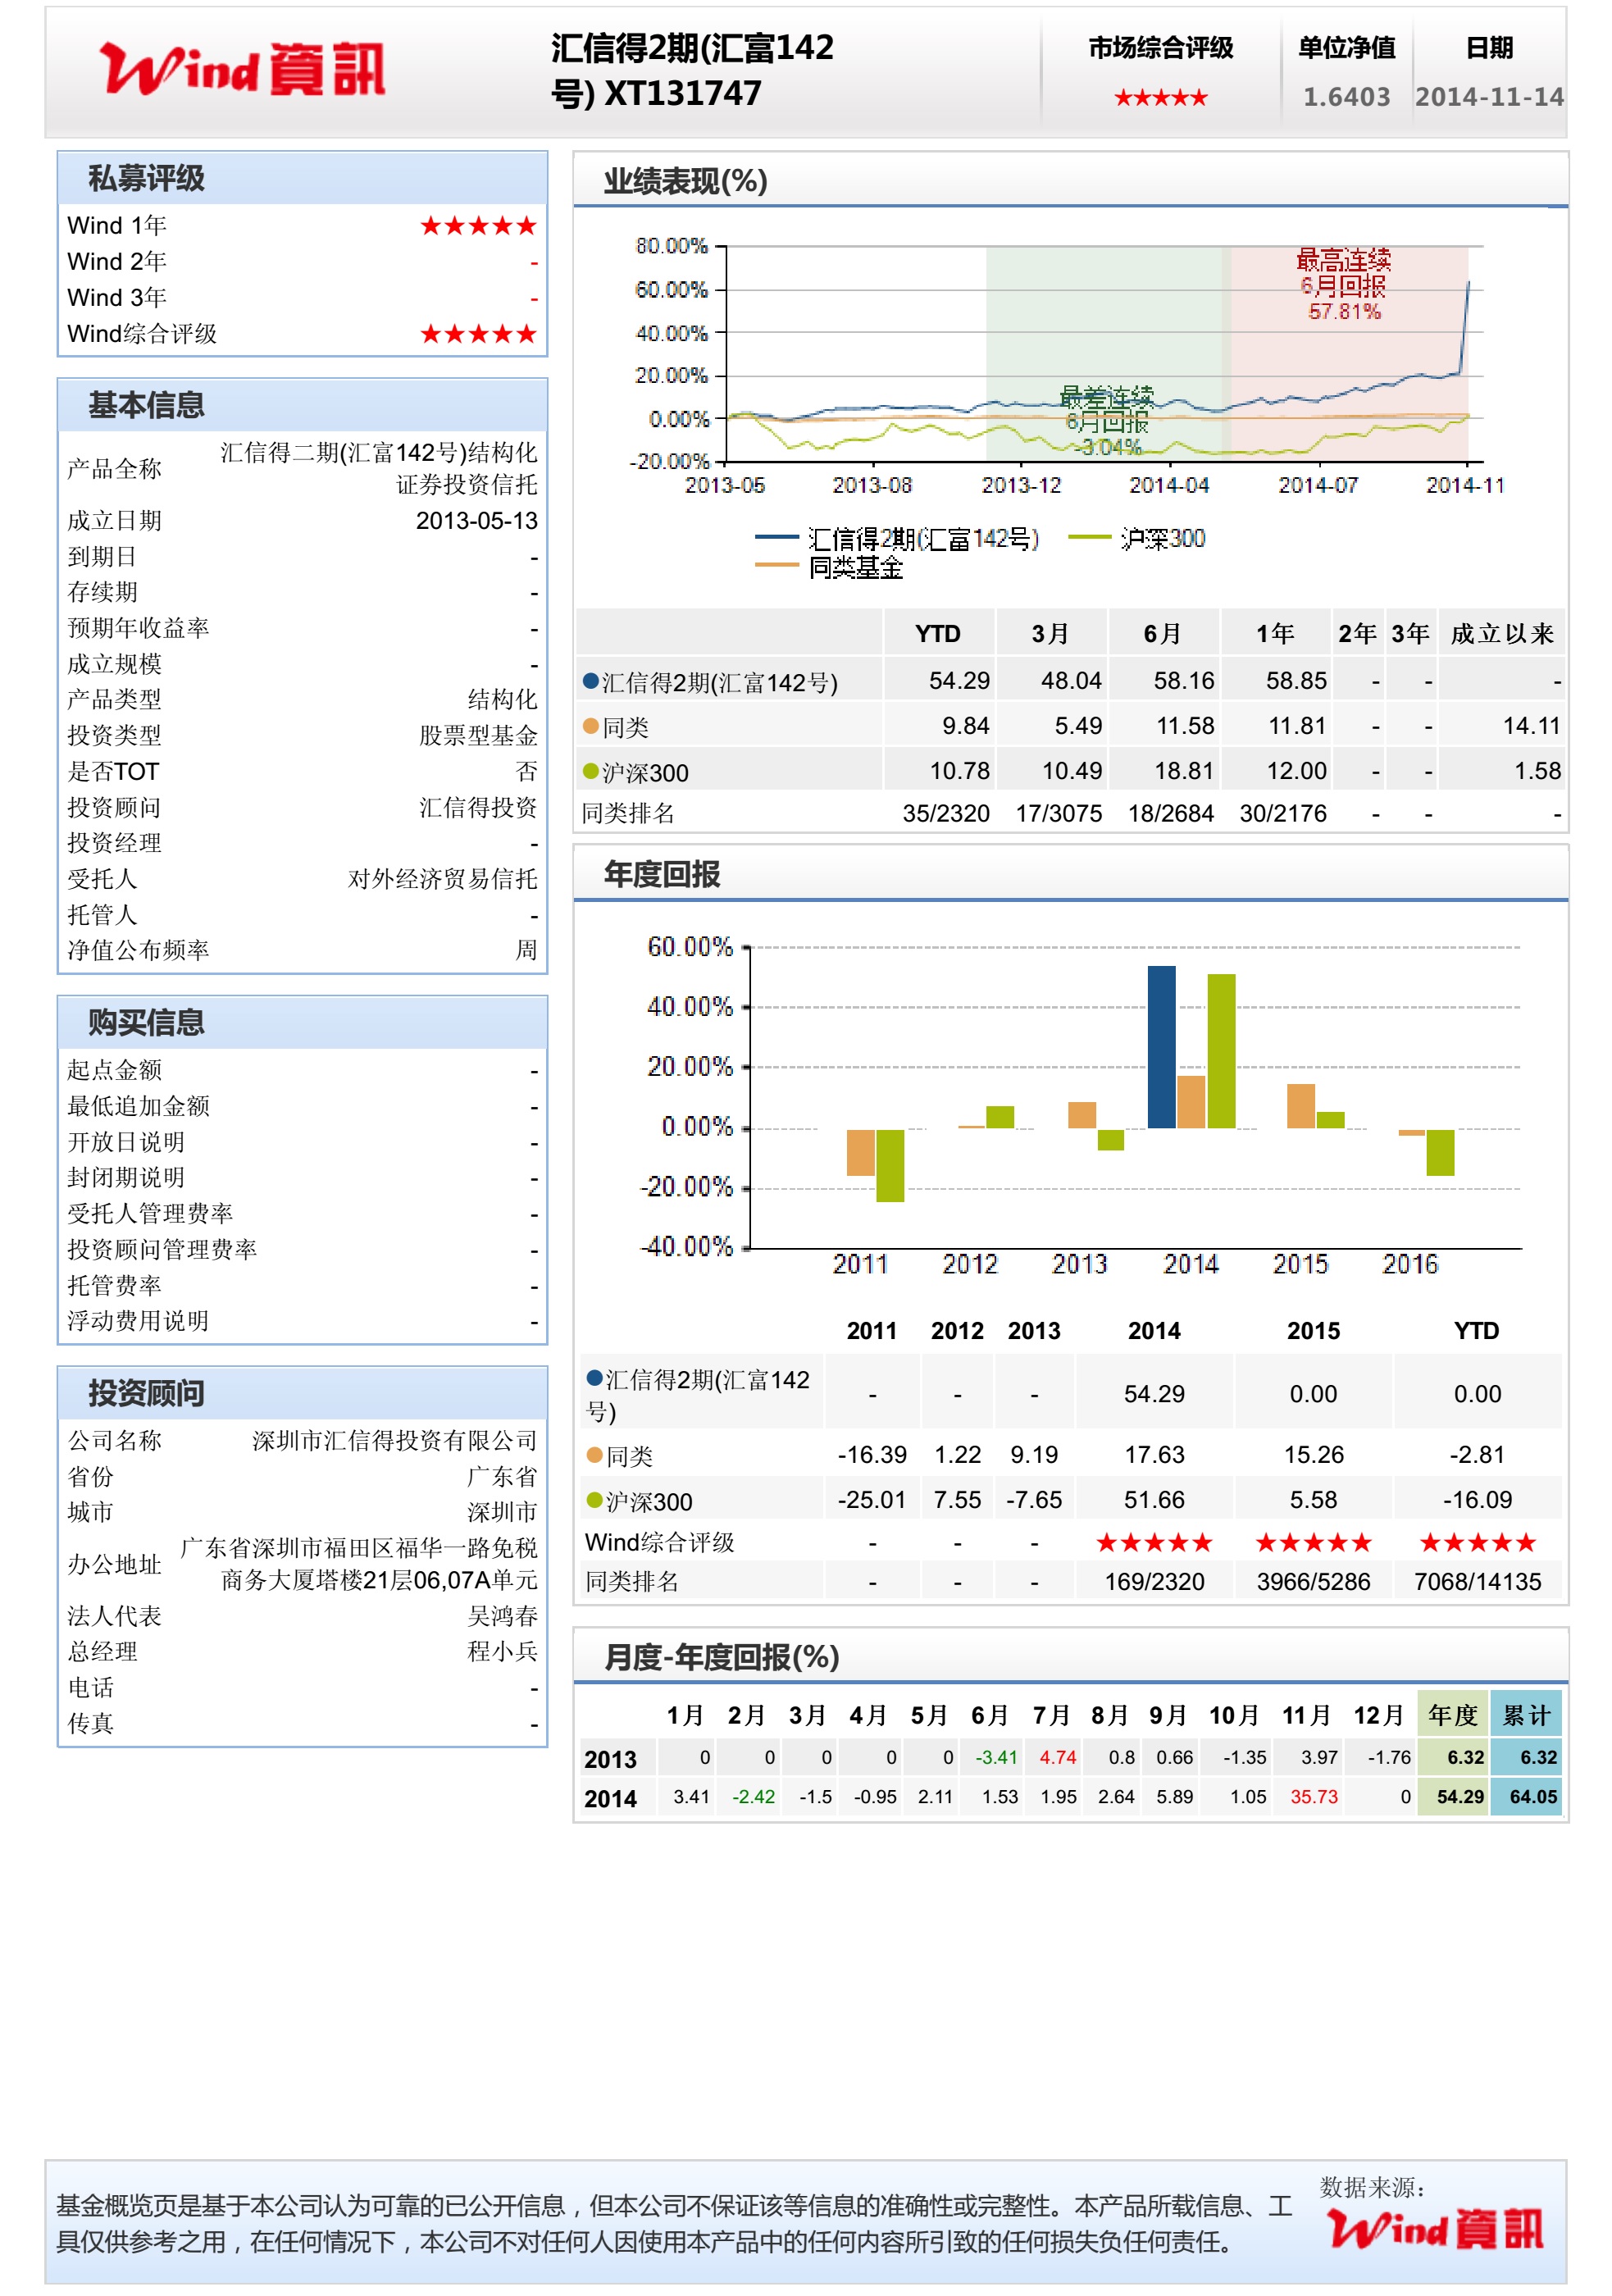The image size is (1612, 2296).
Task: Click the Wind 資訊 logo in the footer
Action: click(1435, 2229)
